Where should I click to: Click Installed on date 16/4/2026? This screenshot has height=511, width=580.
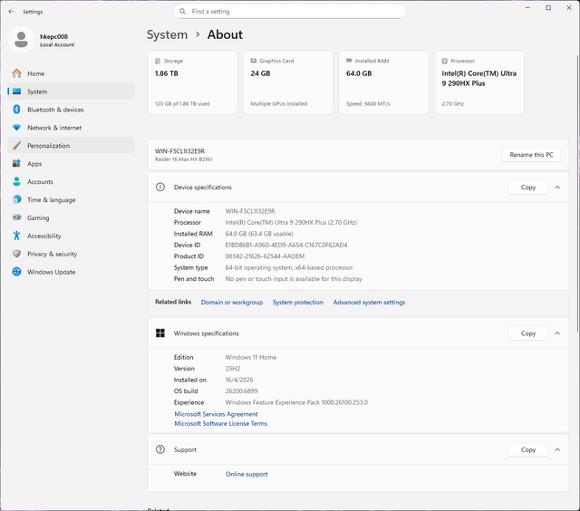pos(239,380)
